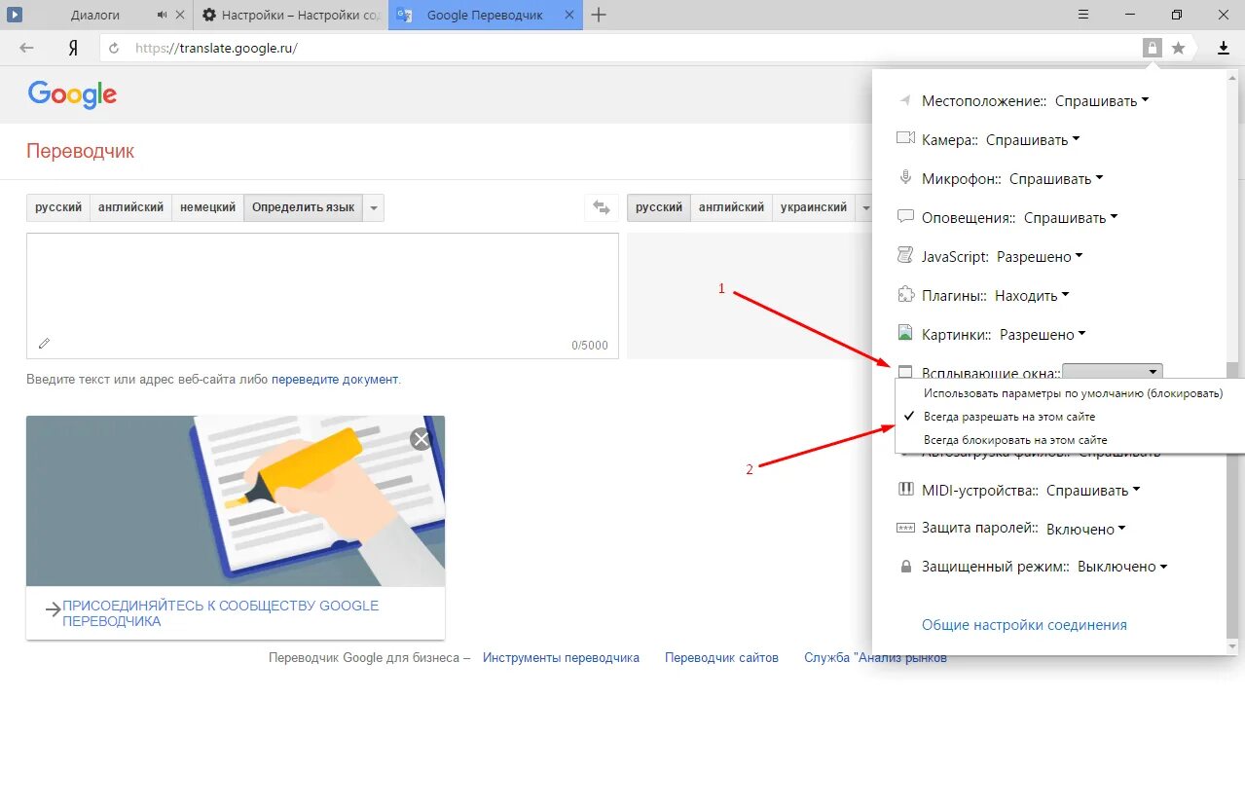
Task: Open 'Присоединяйтесь к сообществу Google Переводчика' link
Action: (220, 613)
